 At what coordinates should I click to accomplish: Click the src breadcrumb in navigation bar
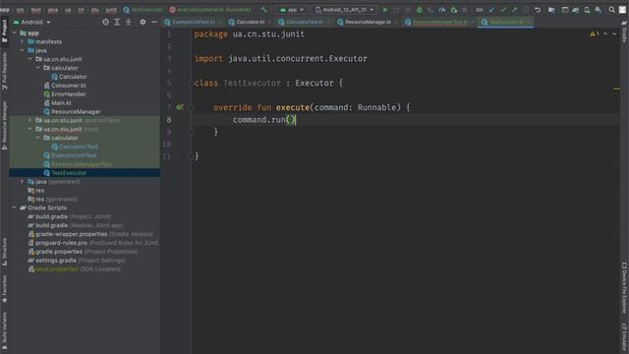point(20,10)
